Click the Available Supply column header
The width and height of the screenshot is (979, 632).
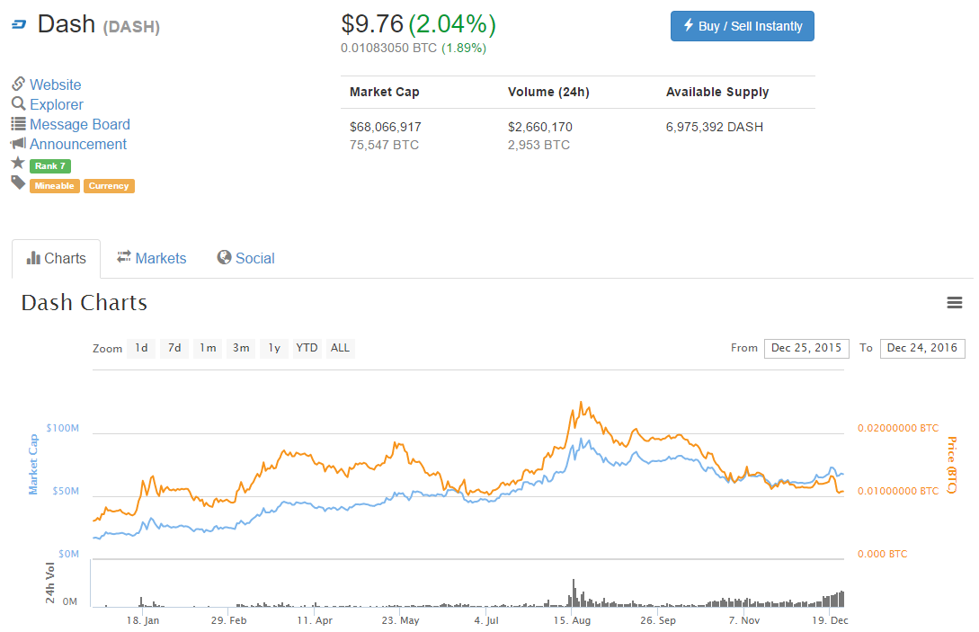[717, 93]
